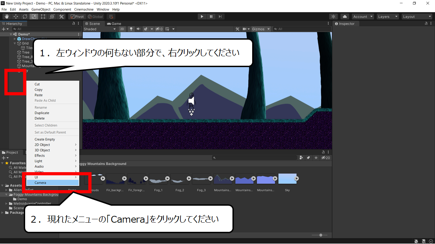Open Hierarchy create plus dropdown
Image resolution: width=435 pixels, height=244 pixels.
click(x=4, y=29)
